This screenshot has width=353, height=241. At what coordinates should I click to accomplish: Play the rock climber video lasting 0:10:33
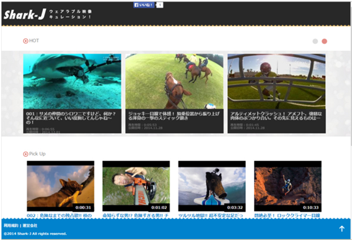[x=288, y=186]
